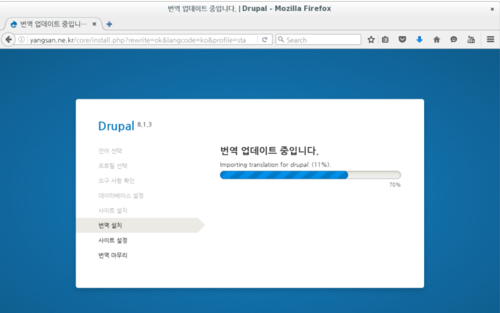
Task: Select the '사이트 설정' install step
Action: (x=113, y=240)
